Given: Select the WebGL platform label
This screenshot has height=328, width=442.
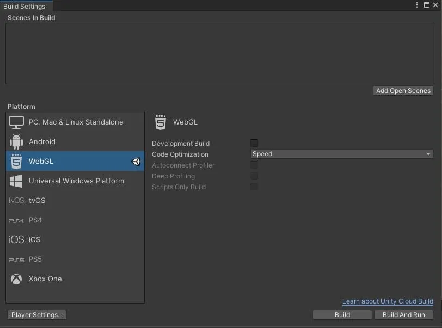Looking at the screenshot, I should (41, 161).
